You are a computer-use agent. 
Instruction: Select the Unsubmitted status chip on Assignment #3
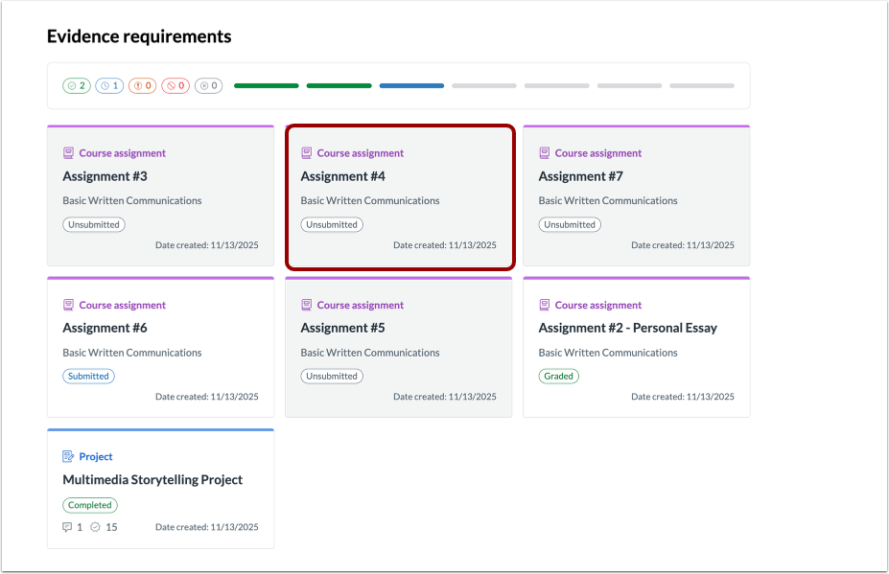click(x=93, y=224)
